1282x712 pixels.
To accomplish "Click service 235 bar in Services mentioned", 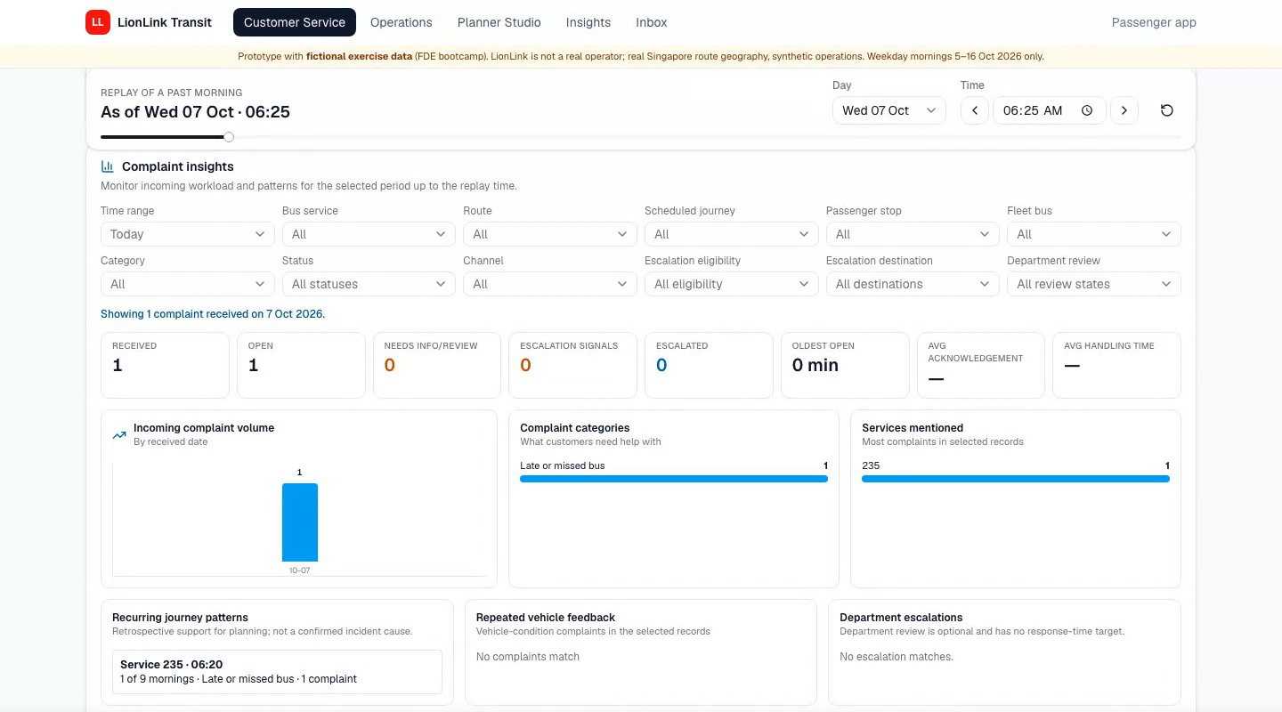I will point(1016,479).
